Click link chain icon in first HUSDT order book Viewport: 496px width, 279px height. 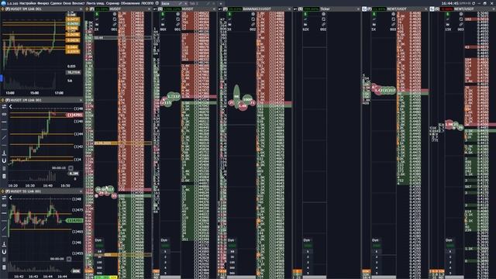pyautogui.click(x=115, y=24)
